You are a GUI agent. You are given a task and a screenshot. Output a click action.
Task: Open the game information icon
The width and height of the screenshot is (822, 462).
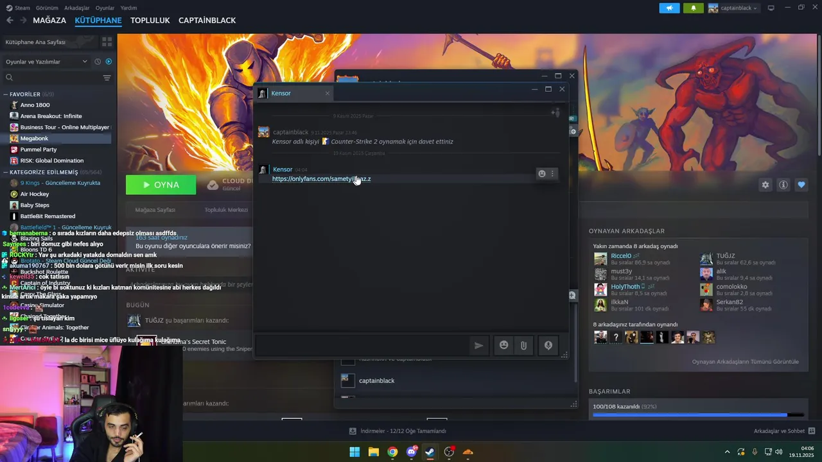click(783, 185)
